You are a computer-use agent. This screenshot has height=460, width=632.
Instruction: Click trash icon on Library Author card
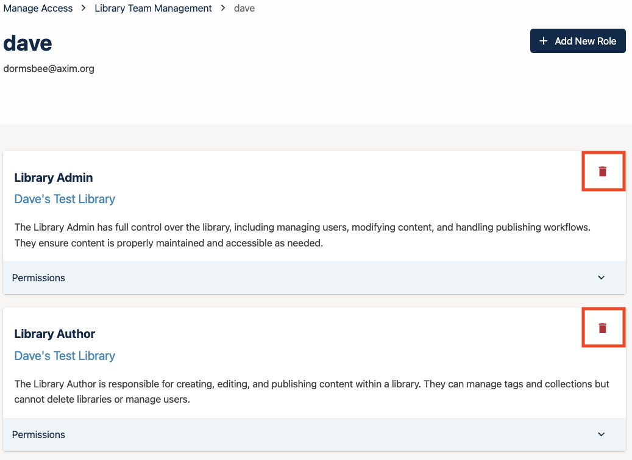click(603, 328)
